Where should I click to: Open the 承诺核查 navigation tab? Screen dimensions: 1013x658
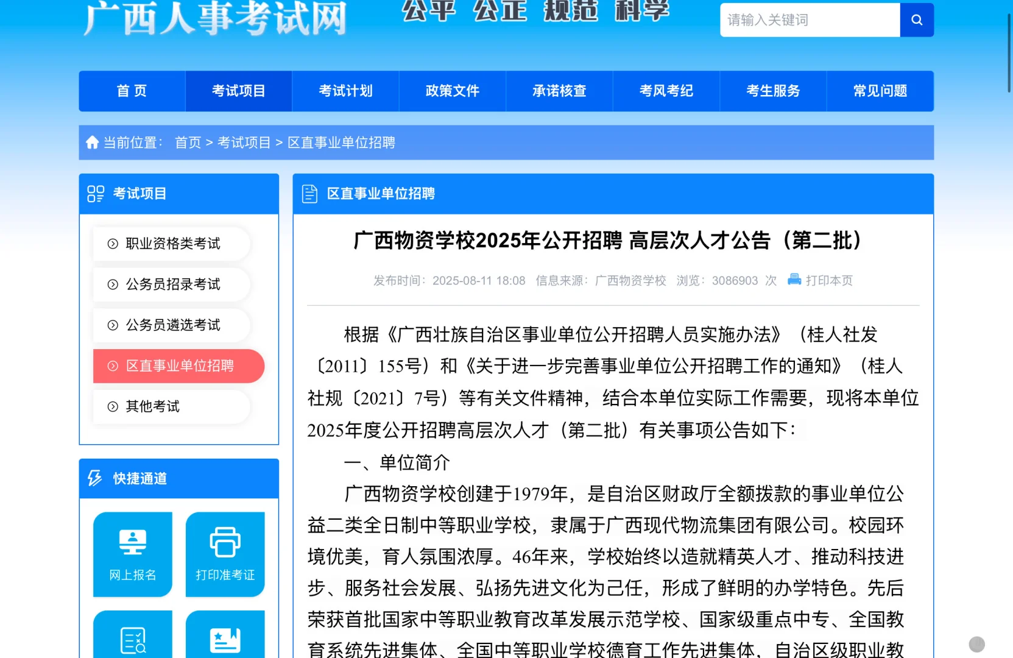pyautogui.click(x=560, y=91)
